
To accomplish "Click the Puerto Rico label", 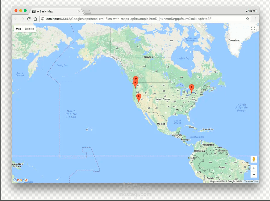I will [208, 129].
